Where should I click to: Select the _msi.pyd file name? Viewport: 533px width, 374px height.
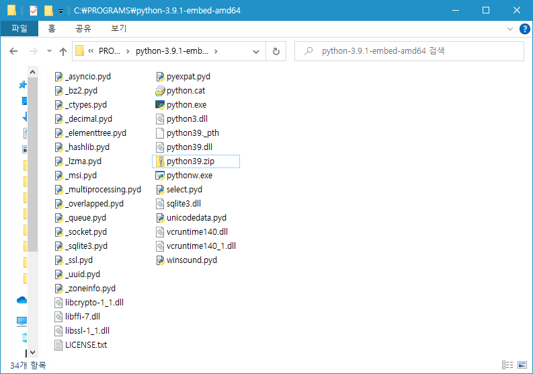[81, 176]
